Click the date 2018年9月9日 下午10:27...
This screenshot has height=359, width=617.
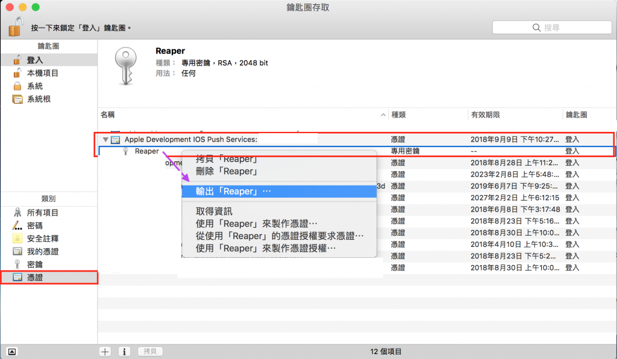pos(515,139)
